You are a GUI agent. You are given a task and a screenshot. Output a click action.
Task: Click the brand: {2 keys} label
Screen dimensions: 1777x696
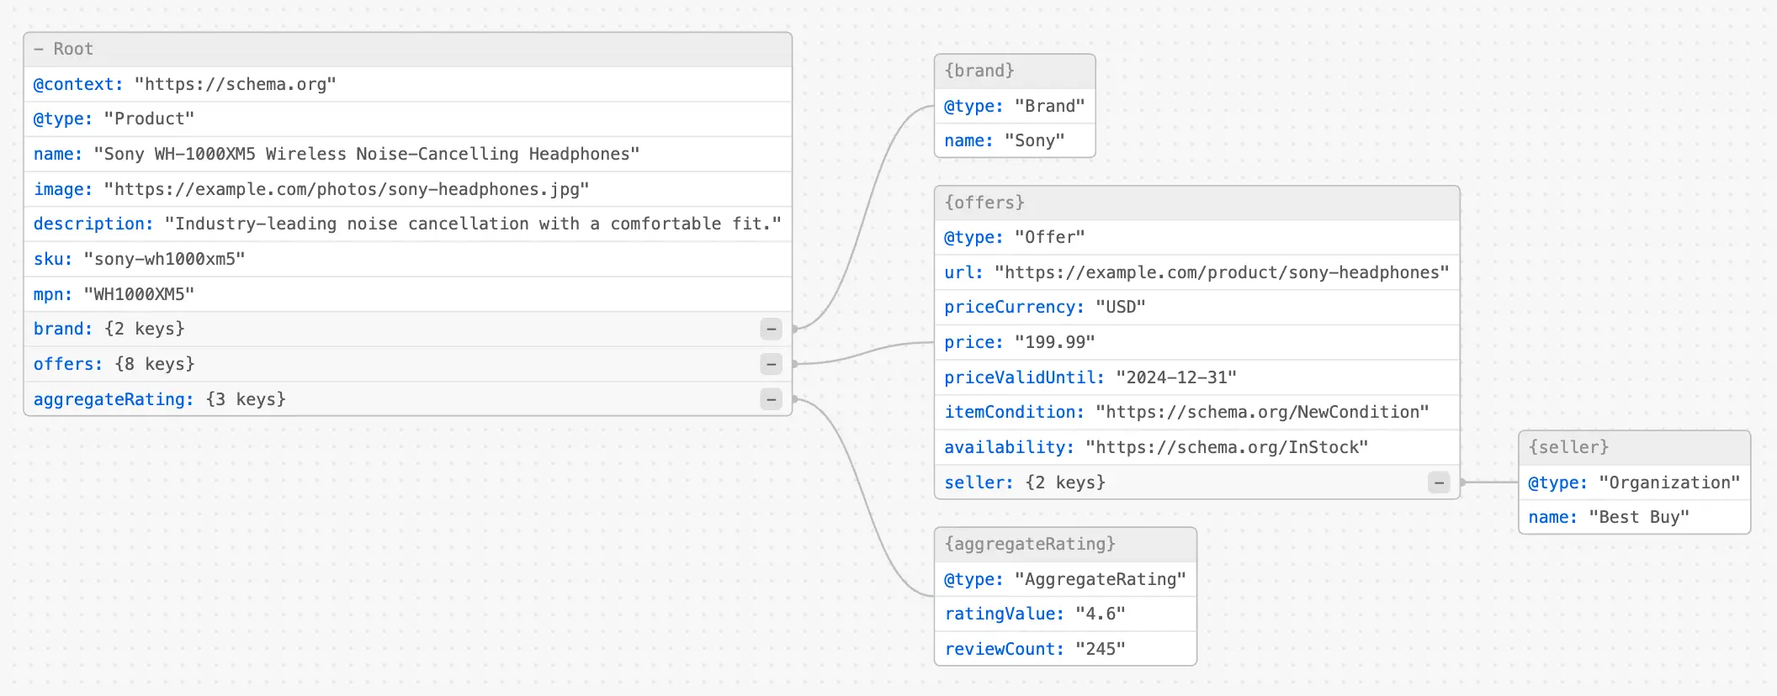[109, 329]
